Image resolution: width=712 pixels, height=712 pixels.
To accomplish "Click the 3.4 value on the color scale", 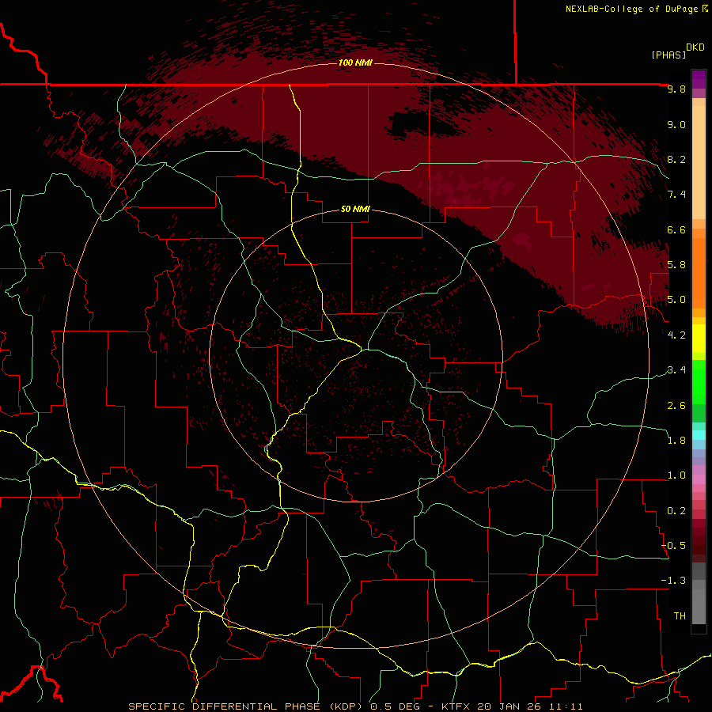I will pos(676,370).
